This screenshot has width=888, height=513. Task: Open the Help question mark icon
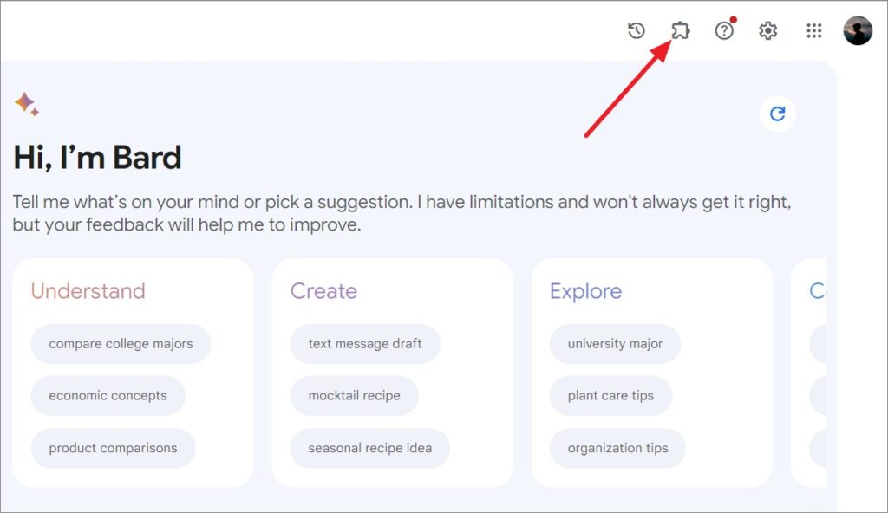pyautogui.click(x=724, y=30)
